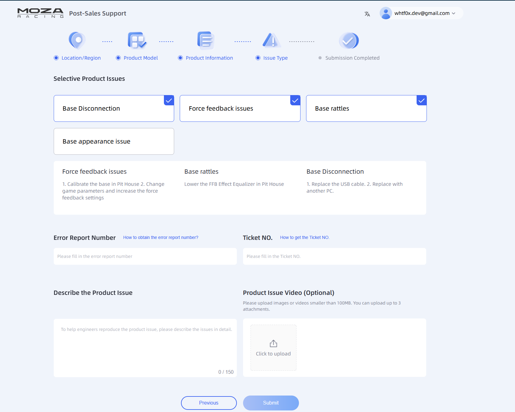The height and width of the screenshot is (412, 515).
Task: Uncheck the Force feedback issues option
Action: coord(240,108)
